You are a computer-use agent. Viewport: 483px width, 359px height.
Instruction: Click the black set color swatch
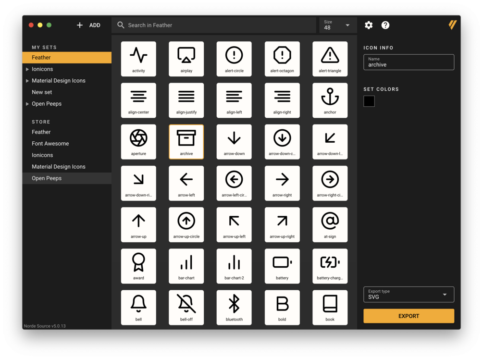click(369, 101)
